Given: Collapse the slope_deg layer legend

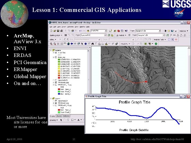Looking at the screenshot, I should [x=54, y=57].
